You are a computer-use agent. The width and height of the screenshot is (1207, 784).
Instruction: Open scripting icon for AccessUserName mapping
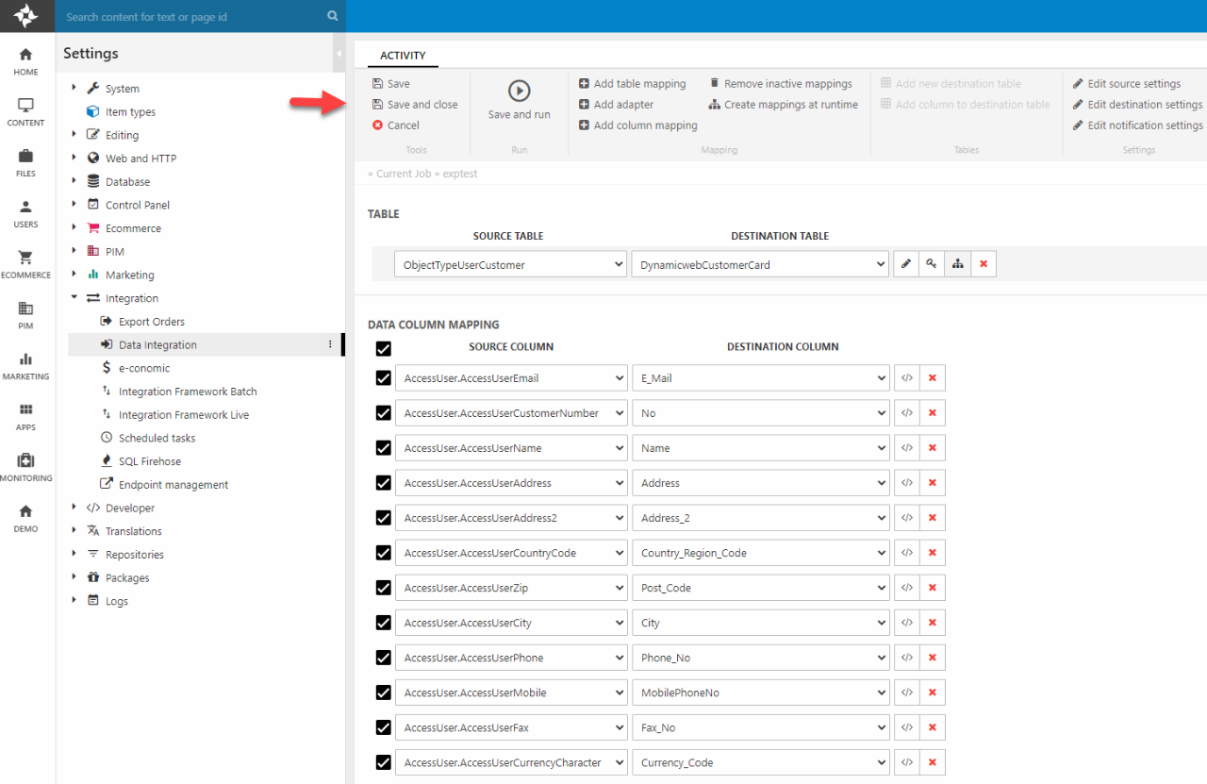pyautogui.click(x=907, y=448)
